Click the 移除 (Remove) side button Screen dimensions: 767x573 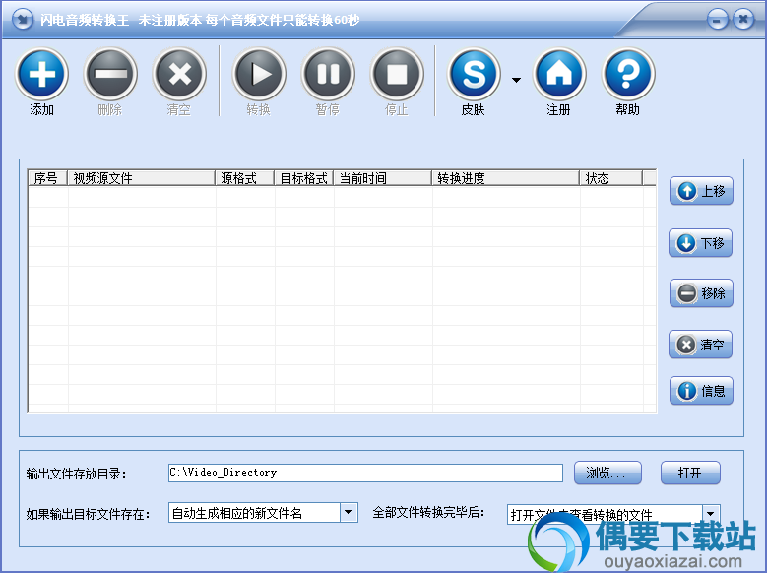tap(701, 293)
